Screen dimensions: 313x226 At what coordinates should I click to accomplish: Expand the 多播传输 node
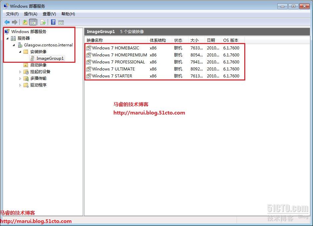(20, 78)
